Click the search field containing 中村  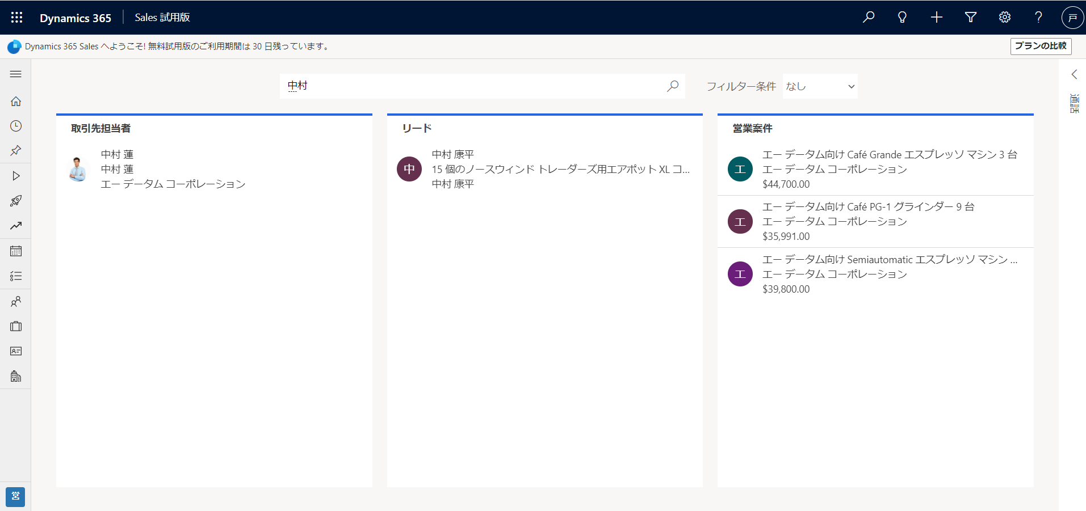click(x=482, y=86)
